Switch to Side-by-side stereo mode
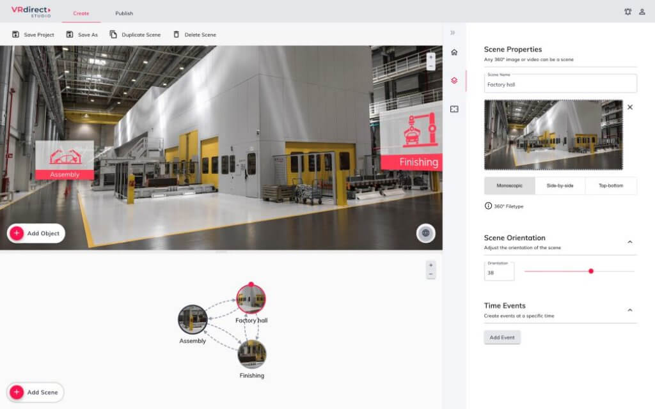Image resolution: width=655 pixels, height=409 pixels. (560, 185)
